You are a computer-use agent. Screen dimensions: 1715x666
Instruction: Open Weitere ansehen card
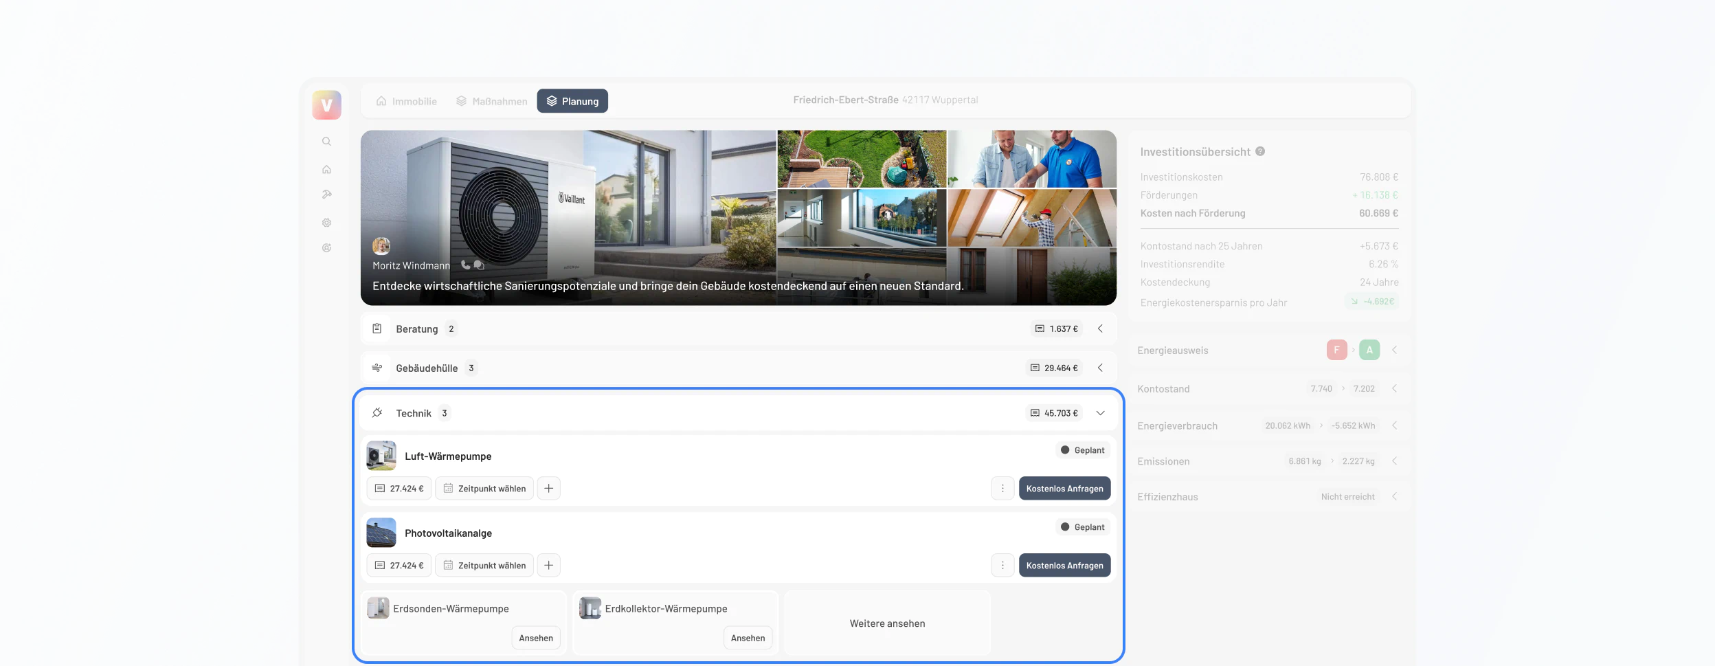(x=887, y=623)
